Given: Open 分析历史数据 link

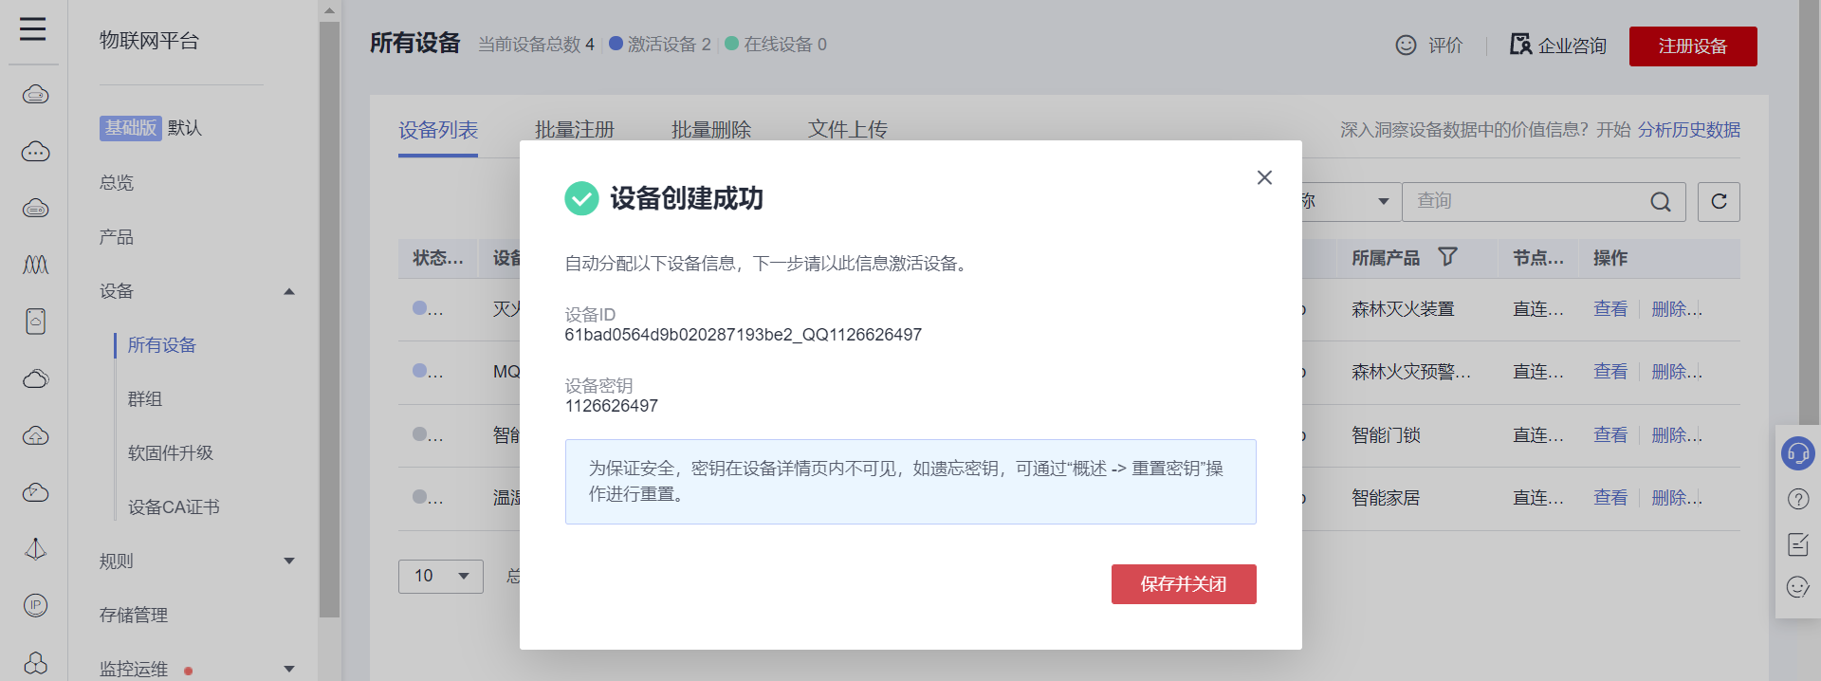Looking at the screenshot, I should [1688, 130].
